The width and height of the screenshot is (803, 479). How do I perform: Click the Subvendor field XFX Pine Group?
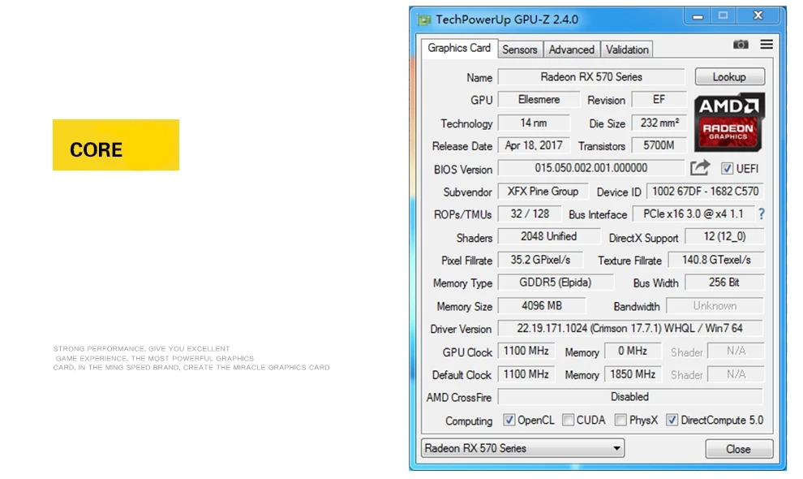(543, 192)
